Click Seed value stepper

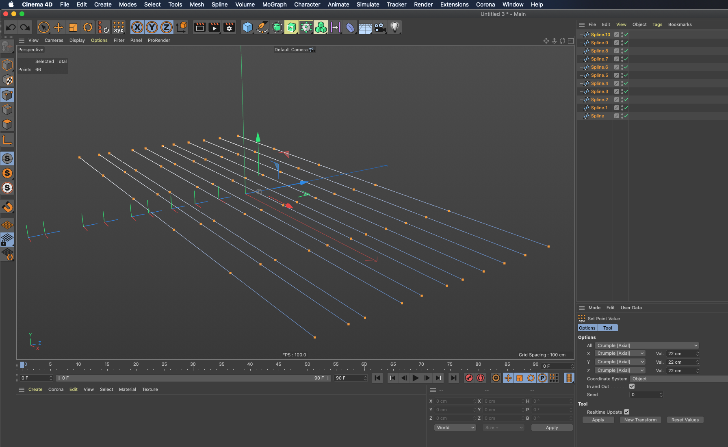tap(661, 395)
